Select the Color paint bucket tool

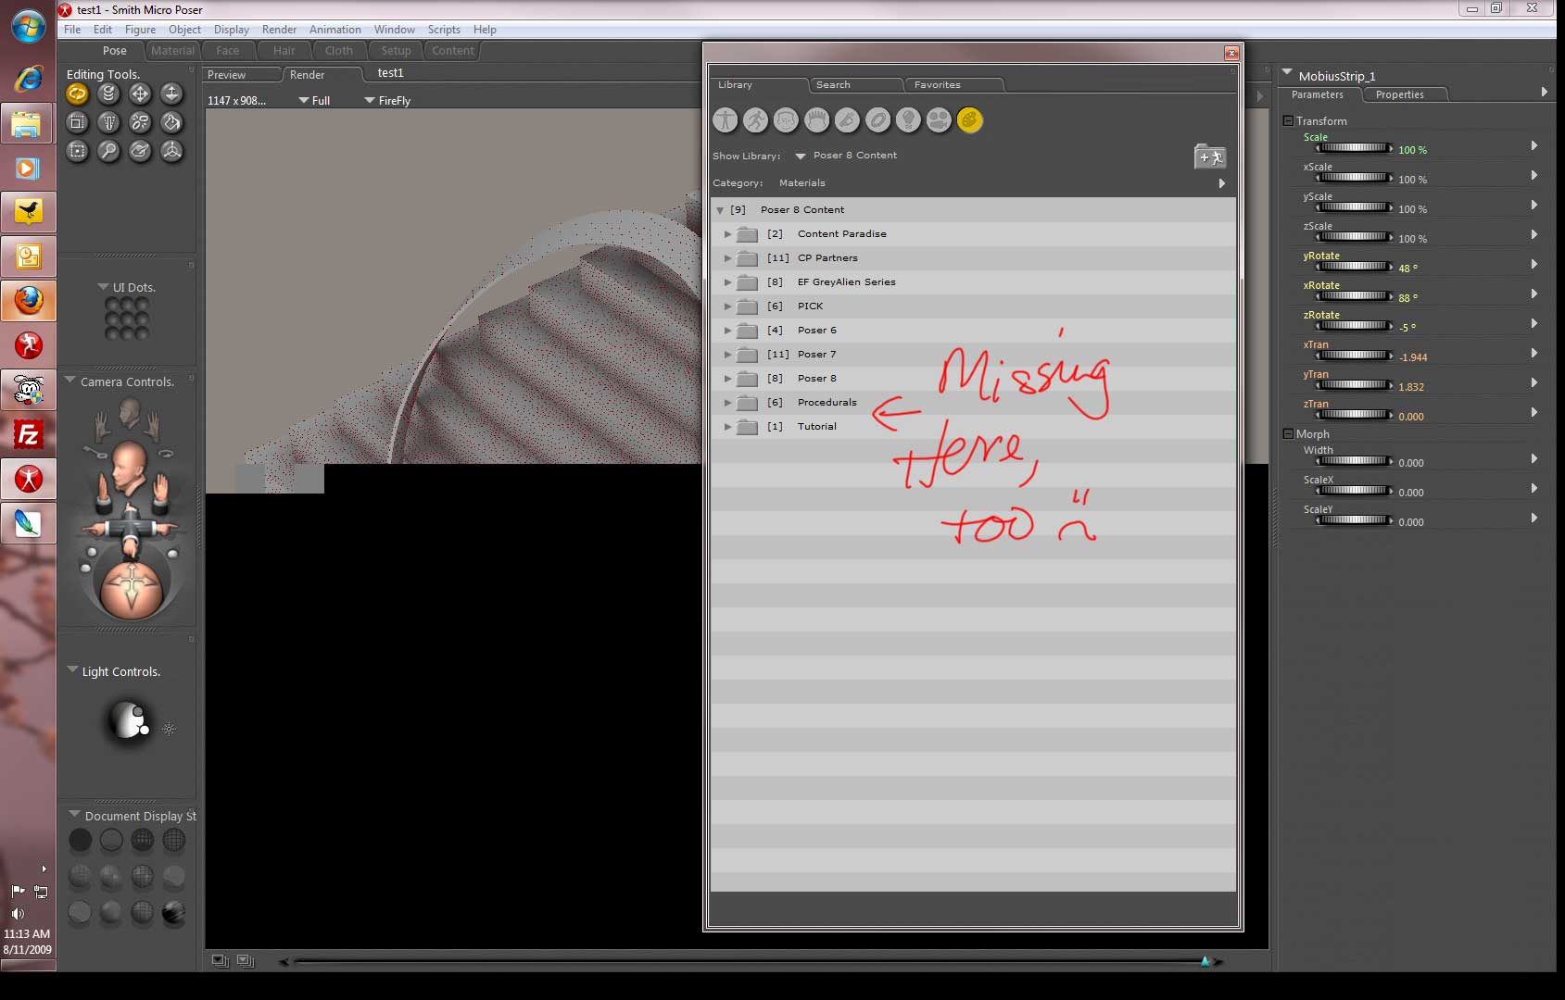click(171, 122)
